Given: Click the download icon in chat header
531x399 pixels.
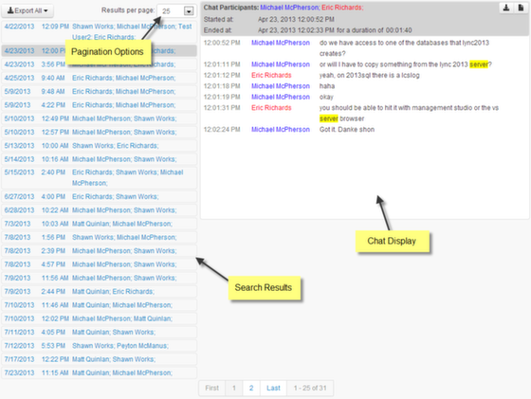Looking at the screenshot, I should point(506,8).
